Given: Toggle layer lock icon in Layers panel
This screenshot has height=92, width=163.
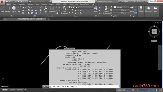Looking at the screenshot, I should [x=74, y=7].
